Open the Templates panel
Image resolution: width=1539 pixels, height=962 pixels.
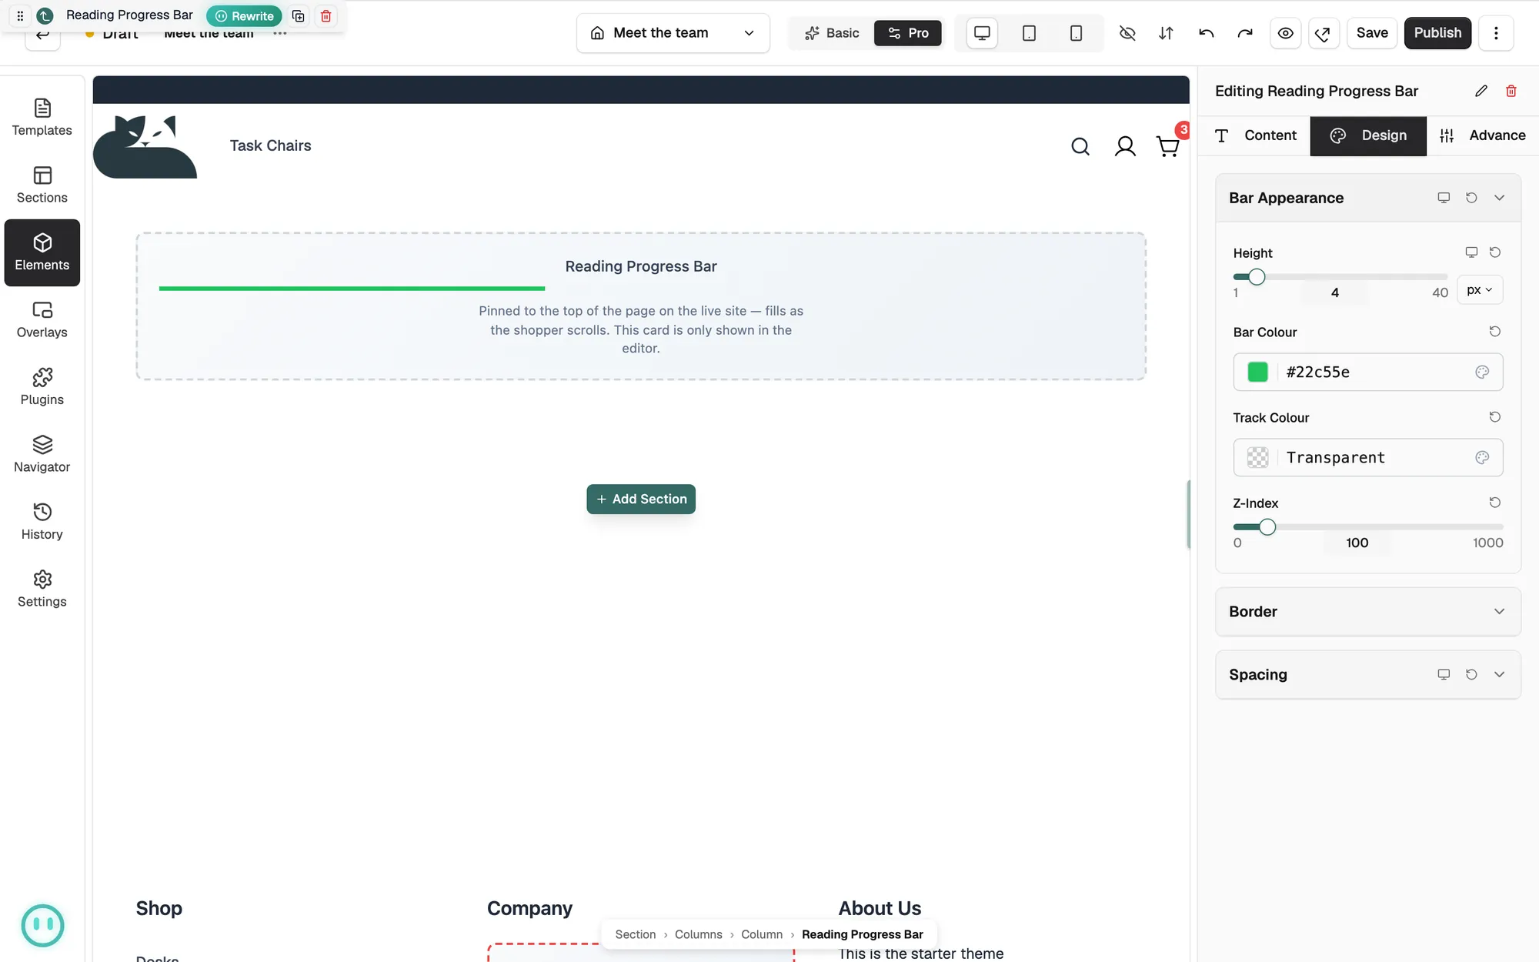[x=42, y=118]
